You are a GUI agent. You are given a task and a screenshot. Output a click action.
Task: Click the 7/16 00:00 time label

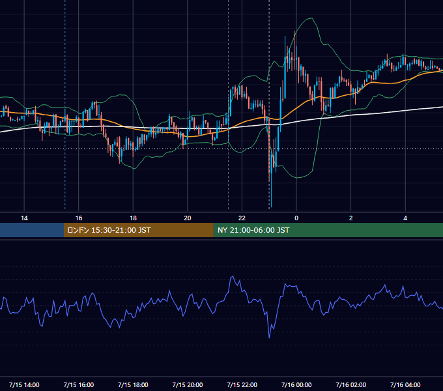(296, 384)
